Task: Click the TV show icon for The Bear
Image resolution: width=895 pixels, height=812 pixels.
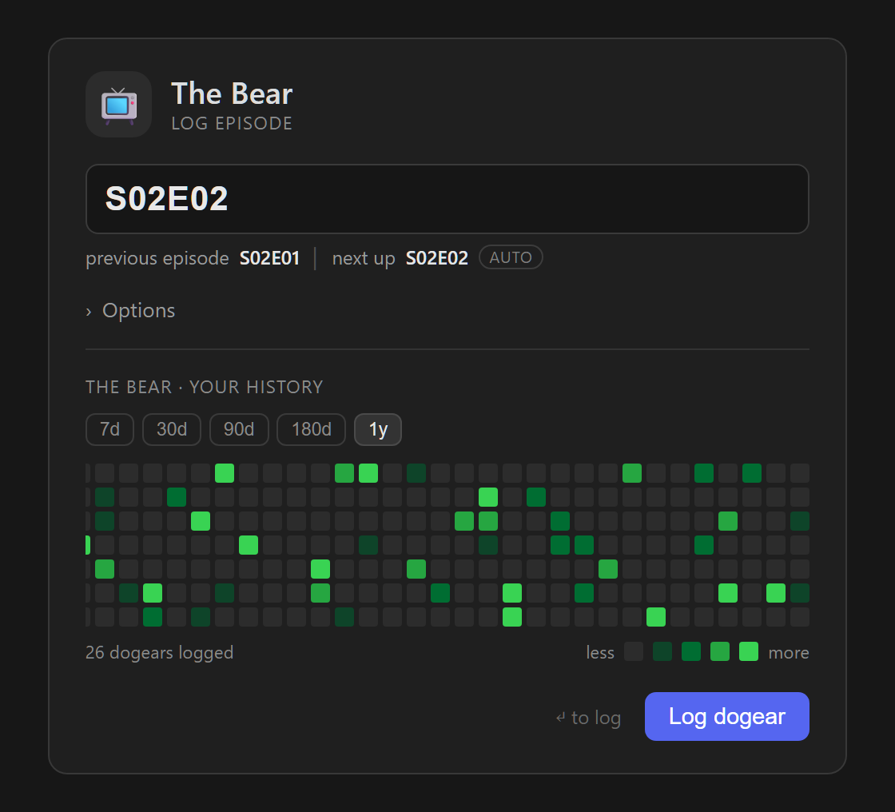Action: point(119,105)
